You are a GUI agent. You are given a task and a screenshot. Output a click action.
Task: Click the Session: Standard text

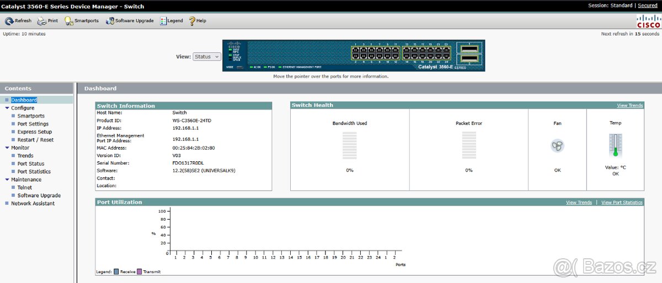(x=611, y=6)
